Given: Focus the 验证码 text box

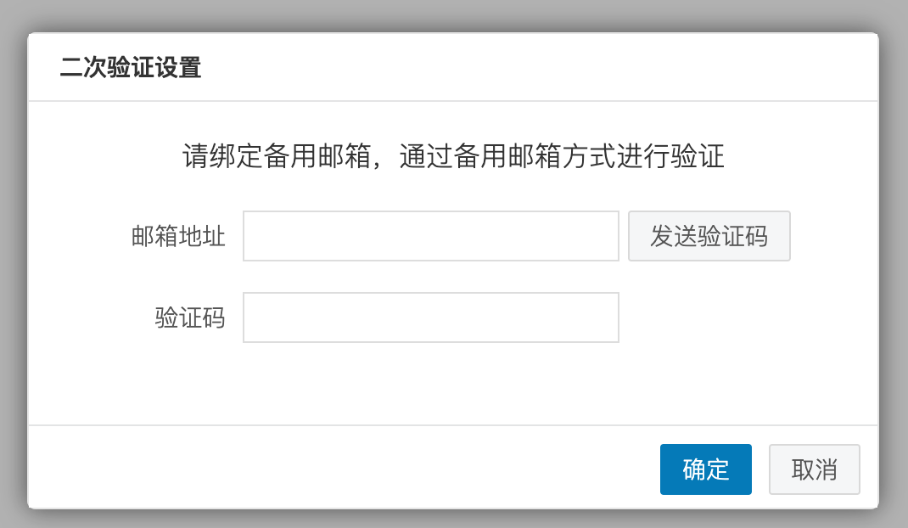Looking at the screenshot, I should [x=430, y=317].
